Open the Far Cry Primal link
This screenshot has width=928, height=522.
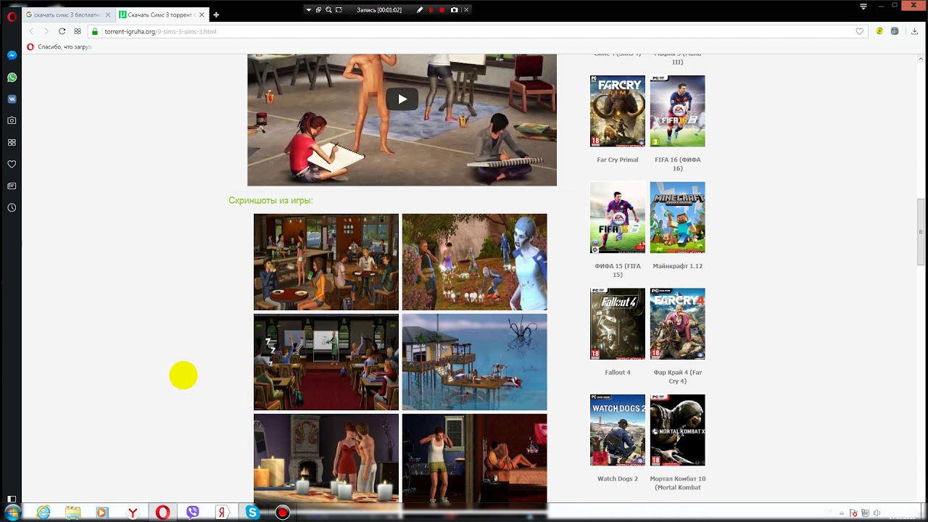(x=618, y=159)
